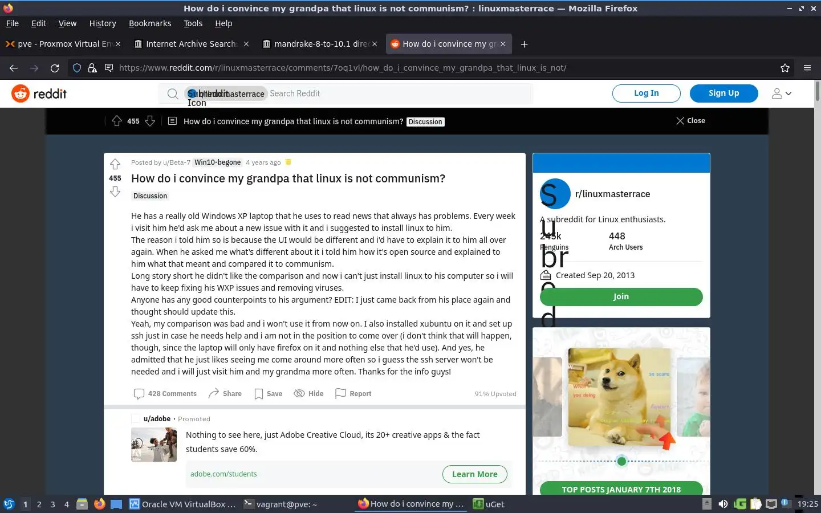Click the Reddit search magnifier icon
This screenshot has height=513, width=821.
pos(172,93)
